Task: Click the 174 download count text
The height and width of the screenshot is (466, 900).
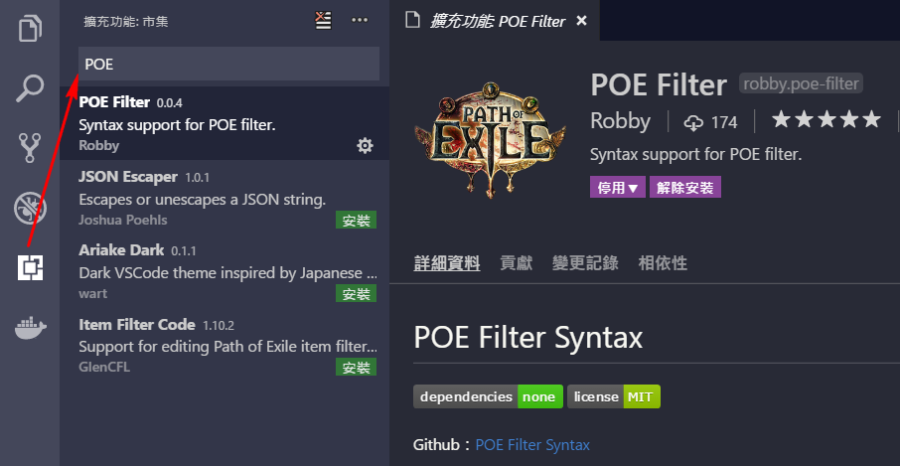Action: 724,122
